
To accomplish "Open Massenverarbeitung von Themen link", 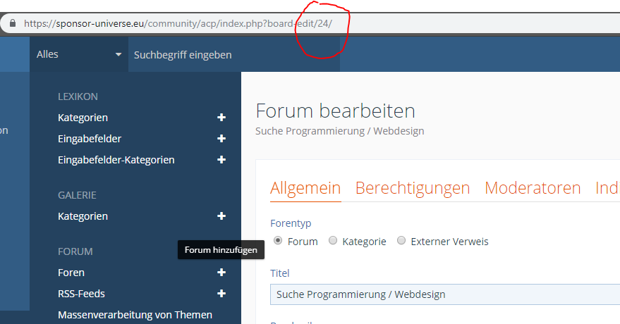I will pyautogui.click(x=135, y=315).
